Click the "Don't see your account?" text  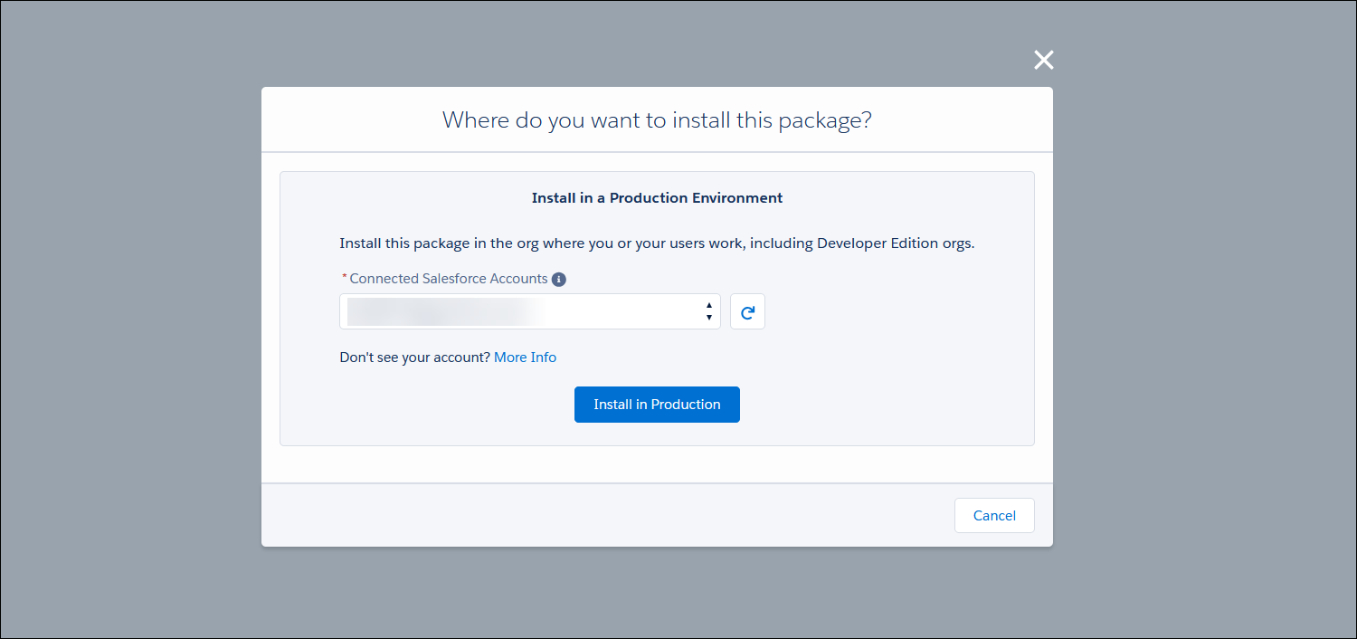414,358
